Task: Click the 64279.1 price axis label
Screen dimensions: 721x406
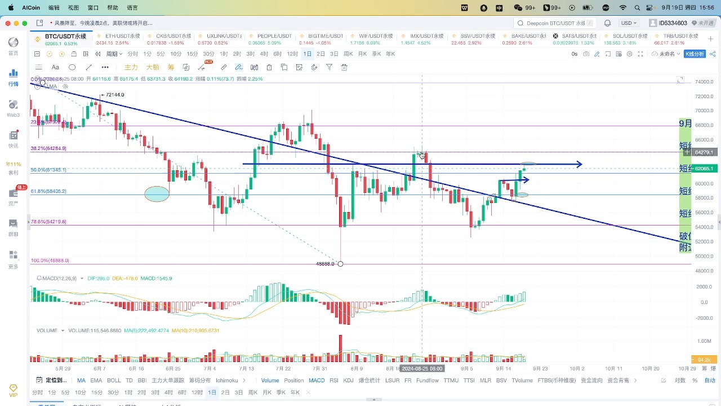Action: click(x=704, y=152)
